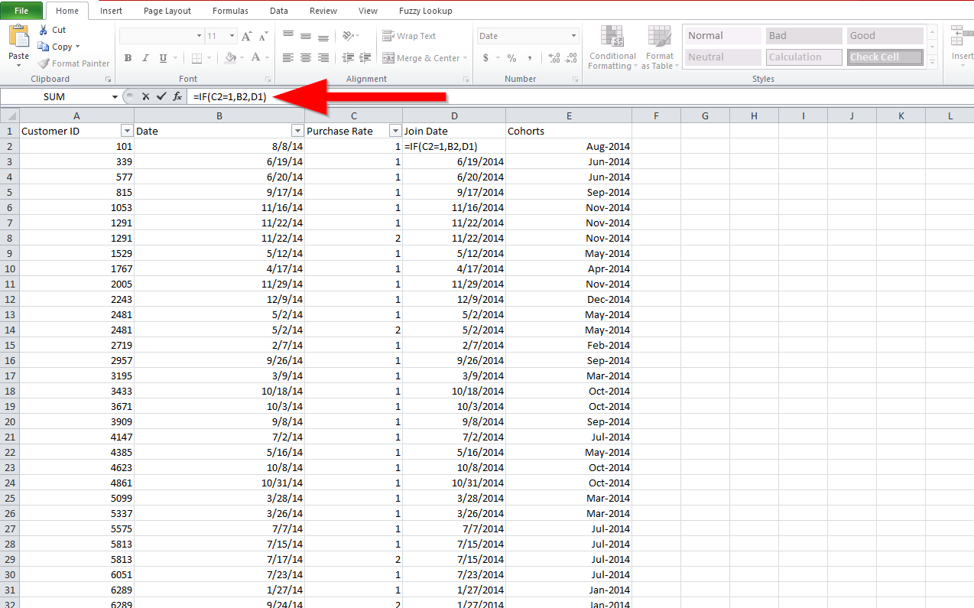Viewport: 974px width, 608px height.
Task: Select column E header
Action: (x=569, y=115)
